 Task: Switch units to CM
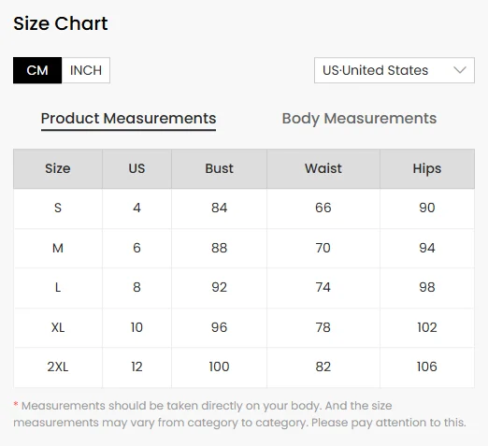(x=37, y=70)
